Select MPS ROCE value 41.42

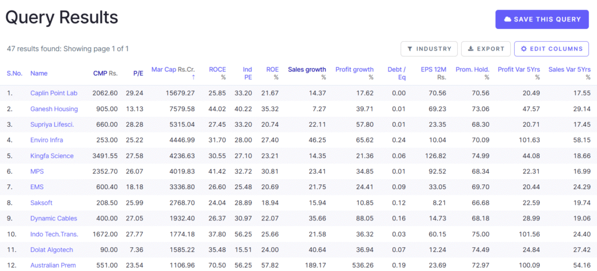pyautogui.click(x=217, y=172)
